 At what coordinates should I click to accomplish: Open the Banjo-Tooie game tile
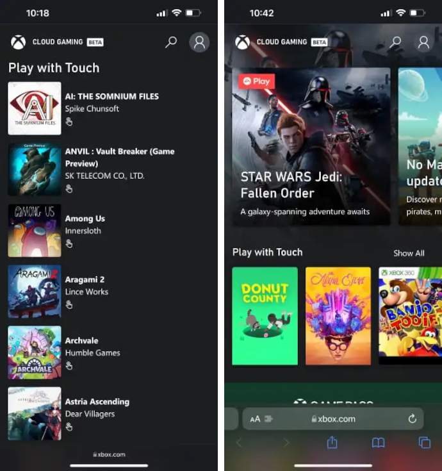410,316
